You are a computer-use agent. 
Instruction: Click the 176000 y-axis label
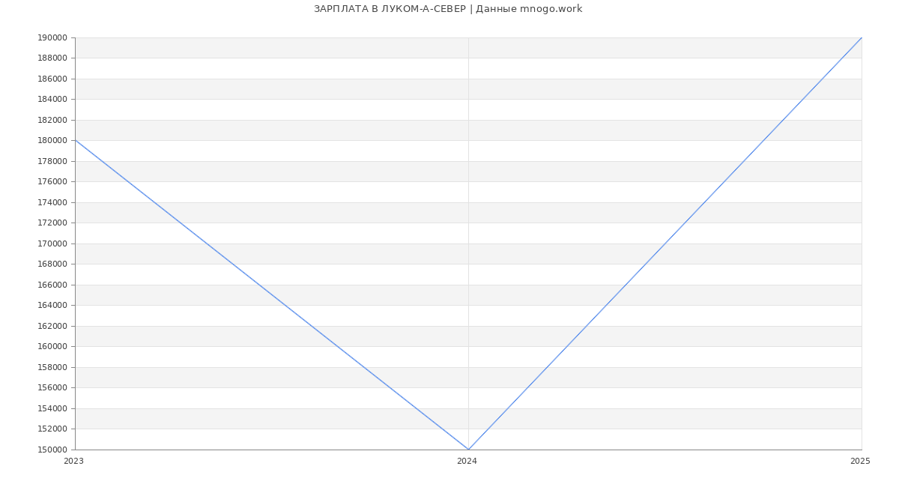point(52,182)
